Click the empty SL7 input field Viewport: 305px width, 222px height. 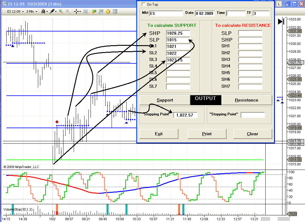pyautogui.click(x=178, y=86)
